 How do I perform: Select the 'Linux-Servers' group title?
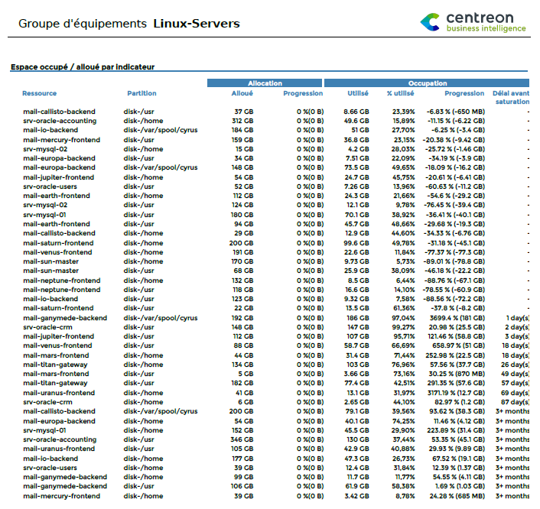click(197, 24)
